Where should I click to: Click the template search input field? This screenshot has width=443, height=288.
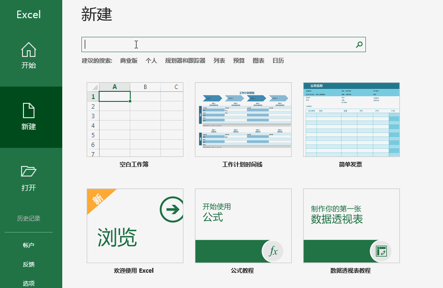(x=224, y=44)
